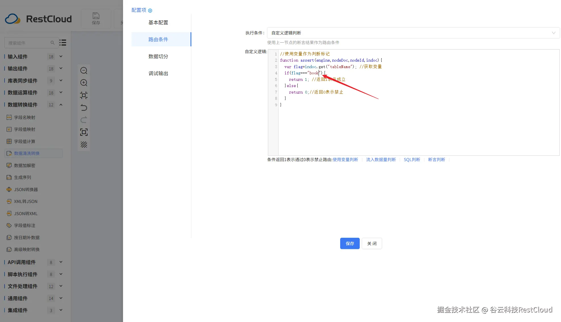This screenshot has width=561, height=322.
Task: Open the 路由条件 tab
Action: tap(161, 39)
